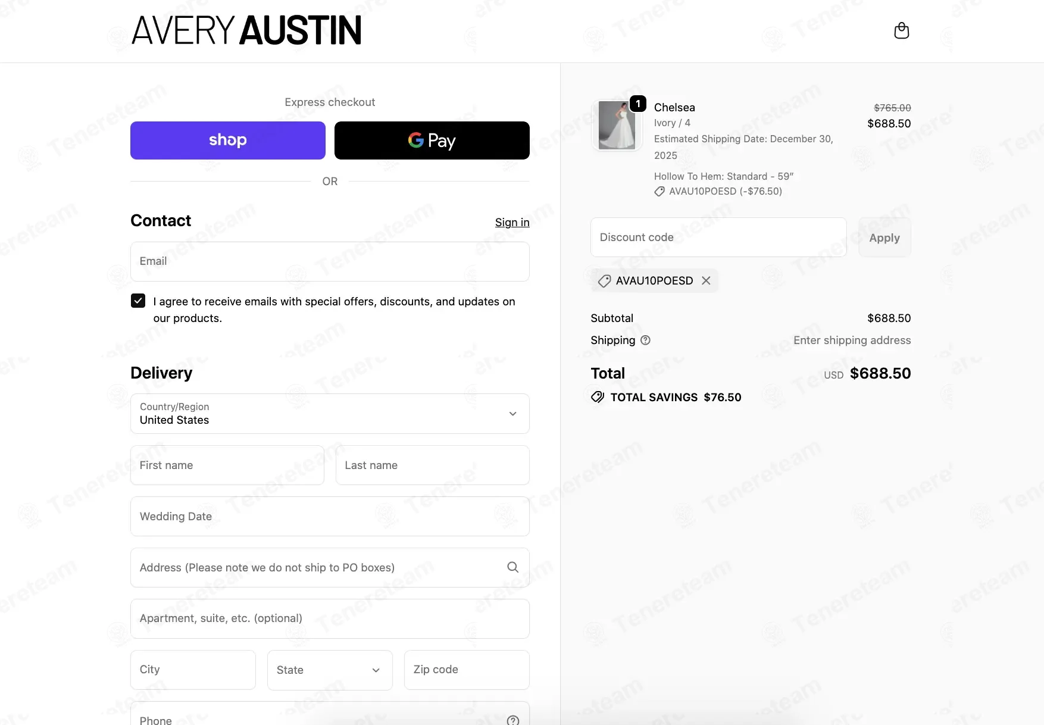Click the phone field help icon
Image resolution: width=1044 pixels, height=725 pixels.
(512, 720)
